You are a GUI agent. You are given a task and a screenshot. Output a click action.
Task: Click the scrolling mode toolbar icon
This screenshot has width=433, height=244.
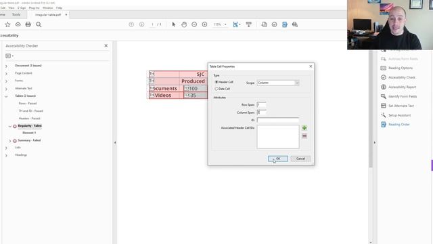(249, 24)
